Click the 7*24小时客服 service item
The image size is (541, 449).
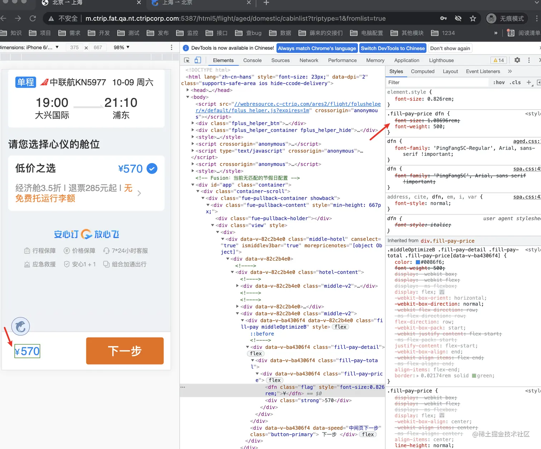coord(125,251)
